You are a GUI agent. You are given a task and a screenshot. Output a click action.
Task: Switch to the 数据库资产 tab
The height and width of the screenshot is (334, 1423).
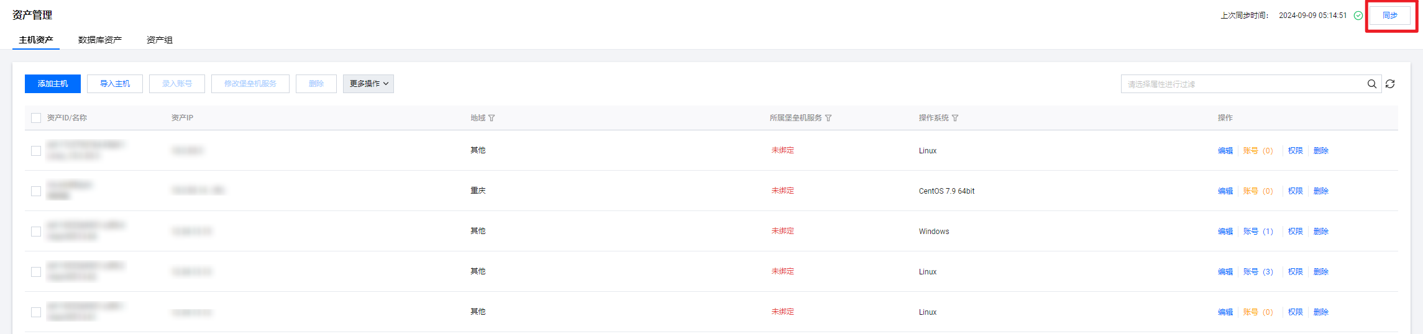click(x=100, y=40)
